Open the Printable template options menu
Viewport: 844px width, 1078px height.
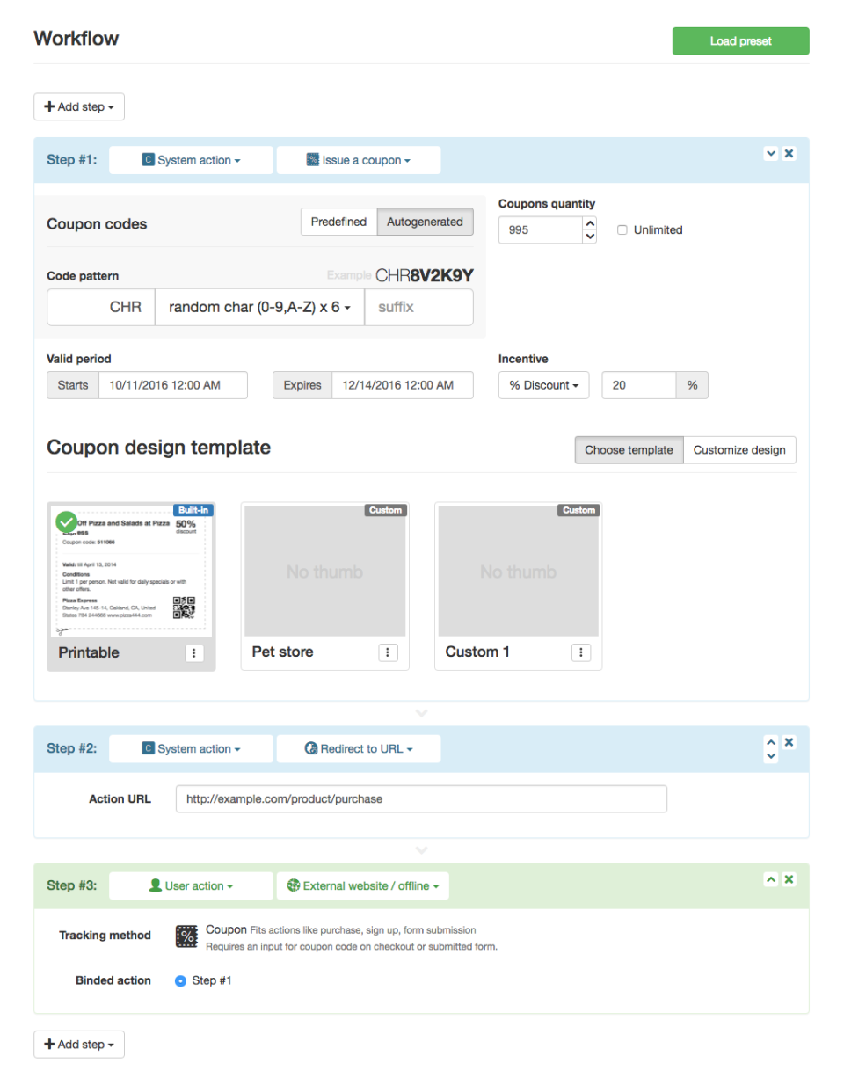click(x=195, y=652)
